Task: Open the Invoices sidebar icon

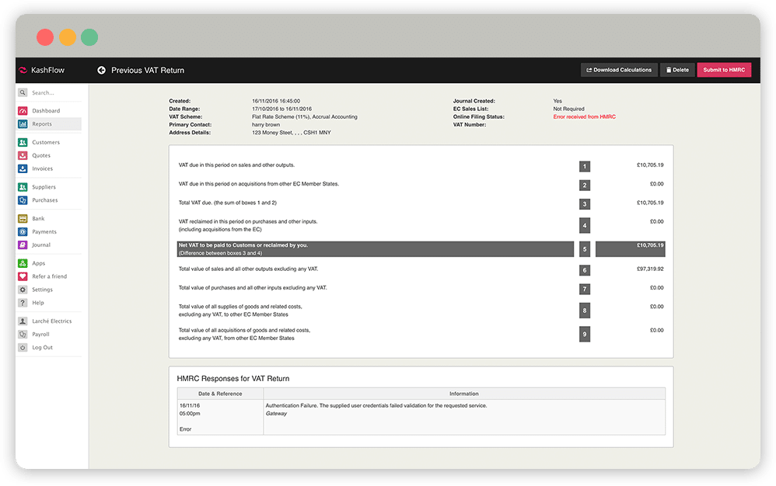Action: [23, 169]
